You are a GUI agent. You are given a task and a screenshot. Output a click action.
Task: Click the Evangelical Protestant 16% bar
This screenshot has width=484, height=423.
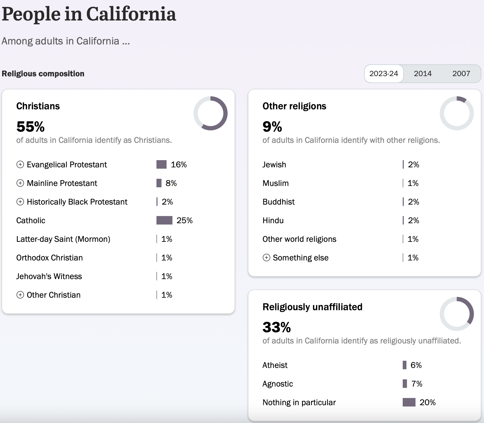click(162, 164)
